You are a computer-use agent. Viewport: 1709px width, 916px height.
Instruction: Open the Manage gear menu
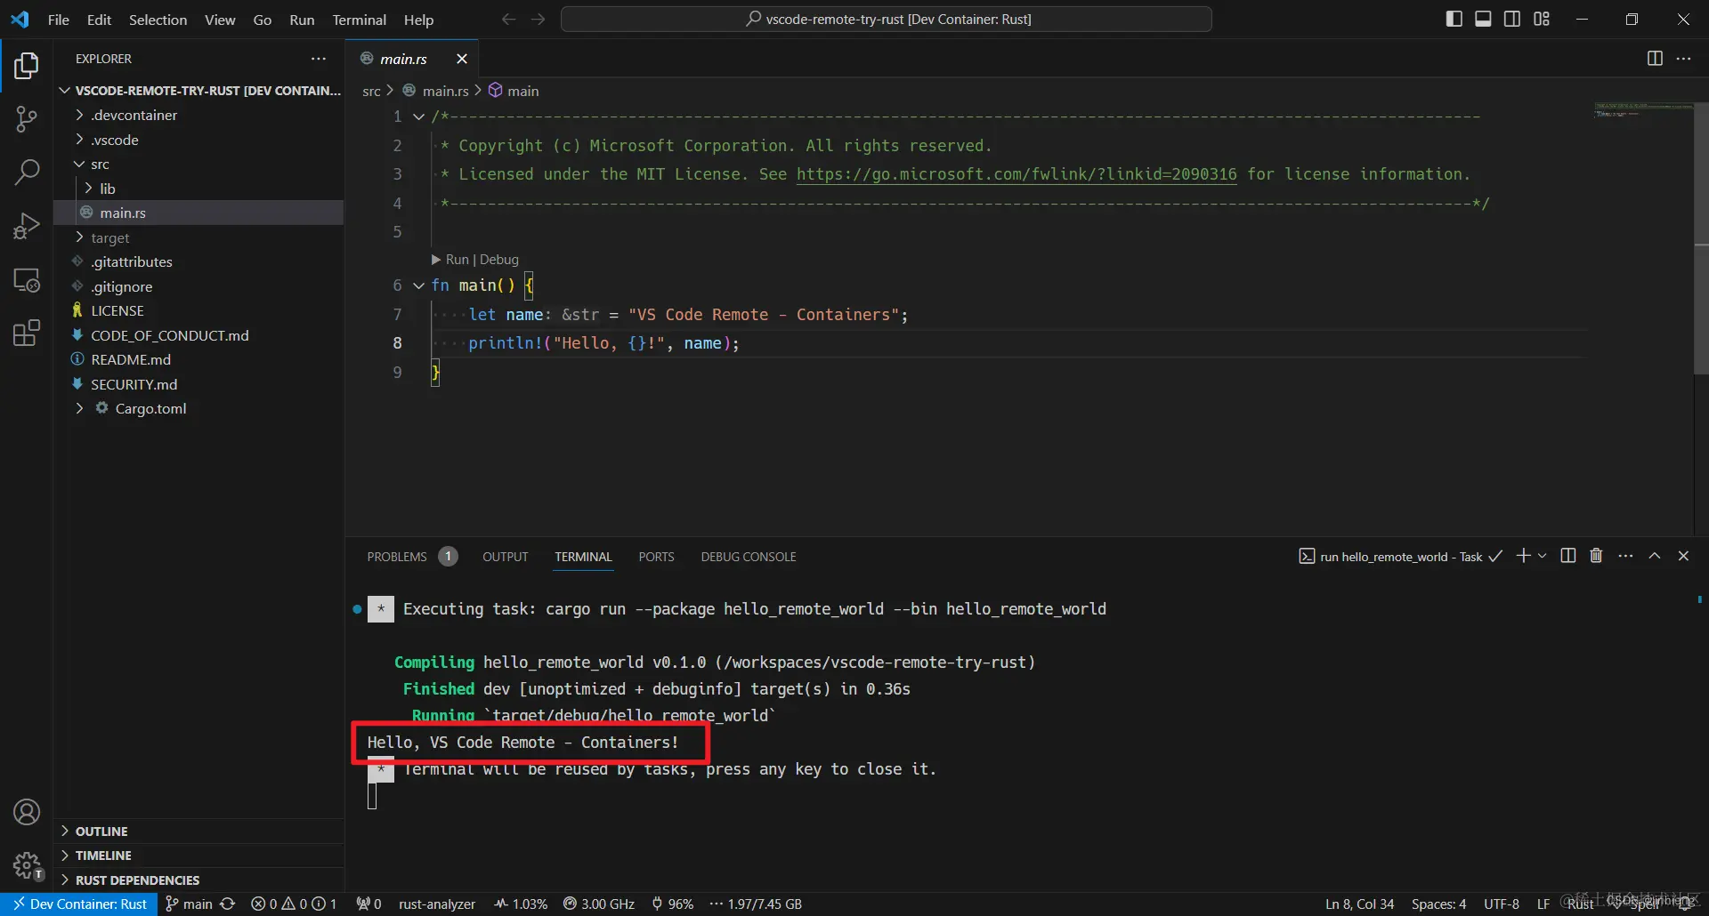pyautogui.click(x=27, y=864)
